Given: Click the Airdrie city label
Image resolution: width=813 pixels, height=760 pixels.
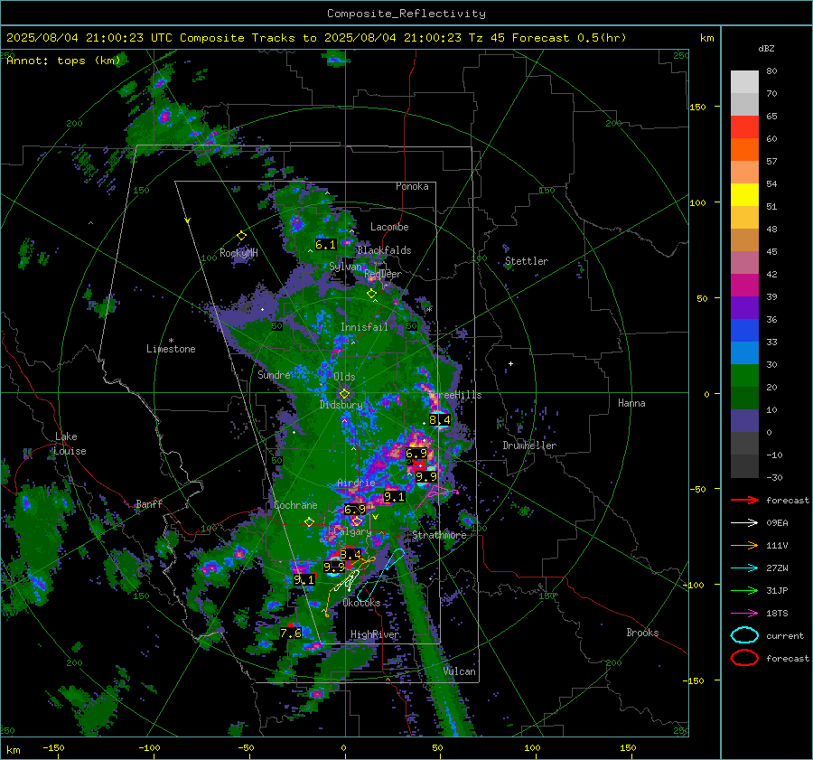Looking at the screenshot, I should (356, 483).
